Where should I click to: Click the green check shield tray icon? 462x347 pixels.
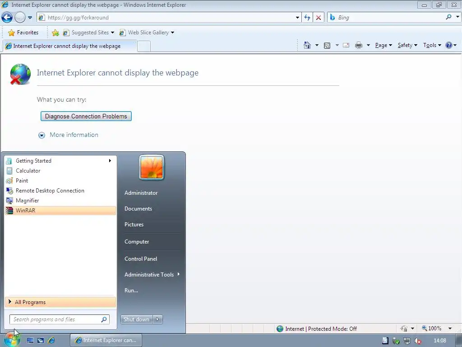(x=396, y=341)
